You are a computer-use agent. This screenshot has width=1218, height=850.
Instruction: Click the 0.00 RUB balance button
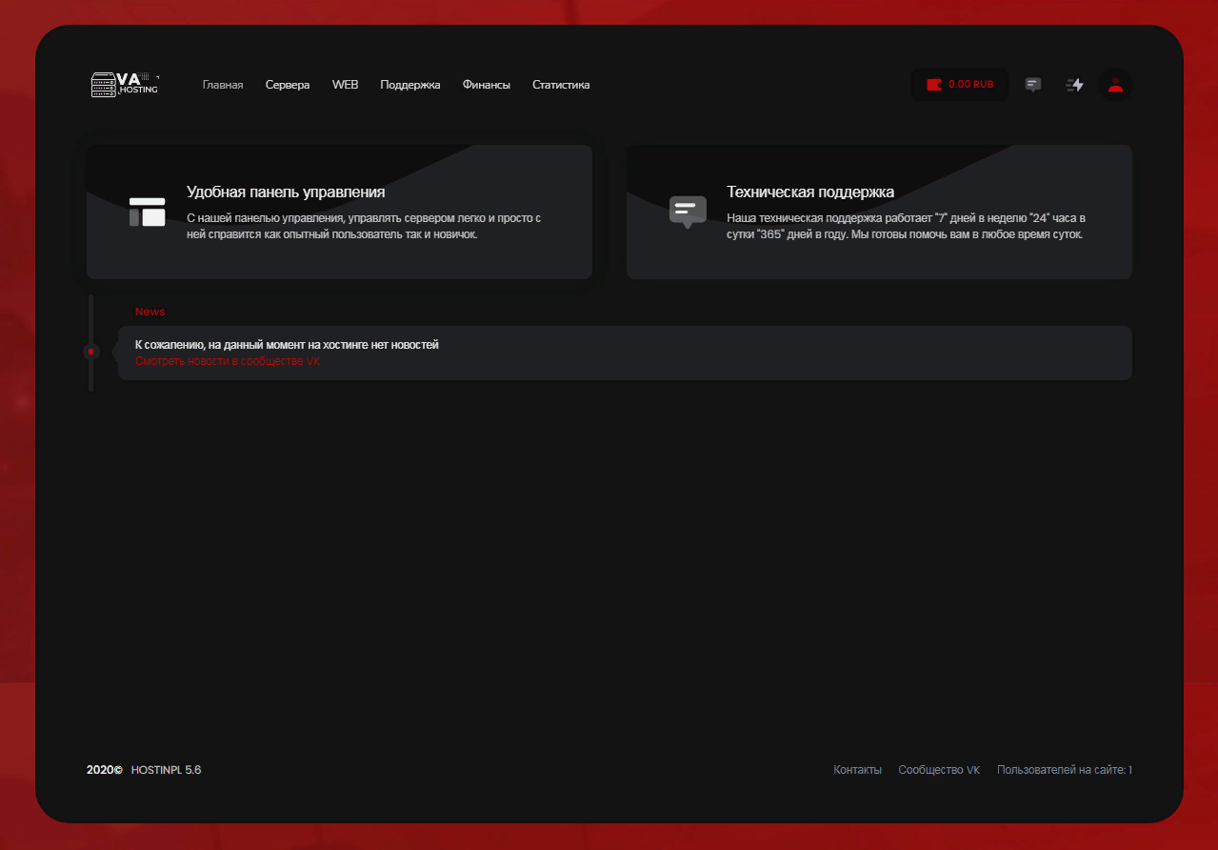[x=960, y=85]
